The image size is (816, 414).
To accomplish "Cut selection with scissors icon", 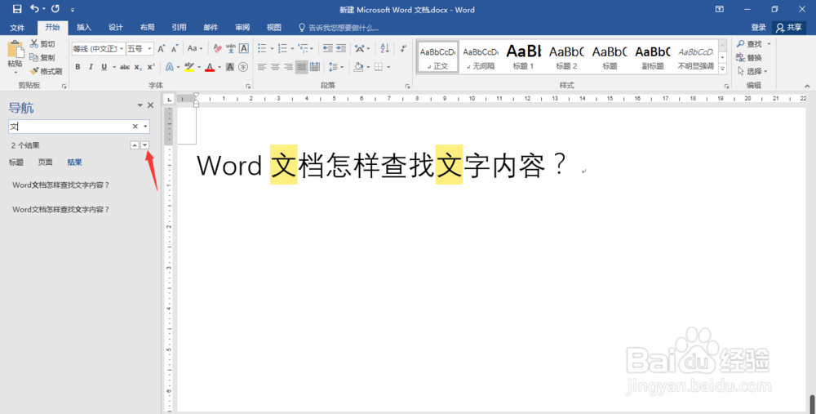I will click(x=34, y=44).
